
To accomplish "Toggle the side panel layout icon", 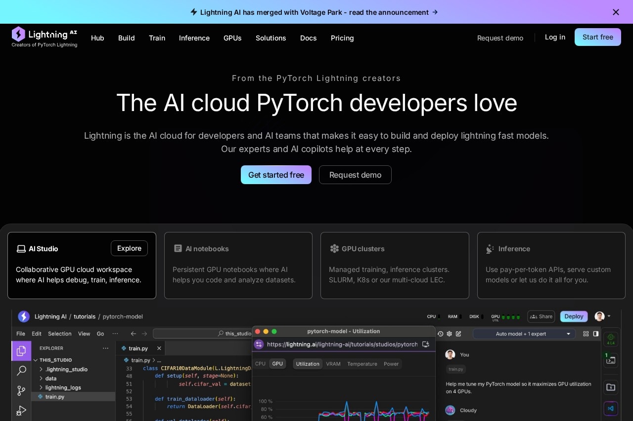I will point(596,334).
